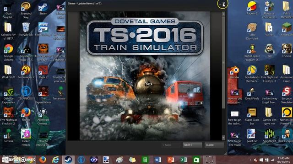Select the Google Chrome desktop icon
Image resolution: width=293 pixels, height=164 pixels.
(x=8, y=53)
